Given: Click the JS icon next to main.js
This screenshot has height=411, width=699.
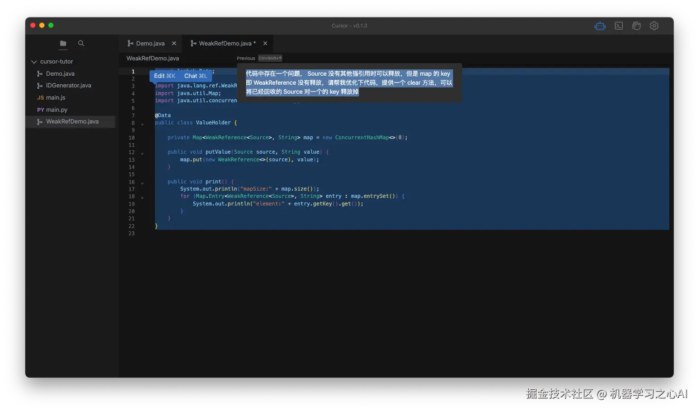Looking at the screenshot, I should (40, 97).
